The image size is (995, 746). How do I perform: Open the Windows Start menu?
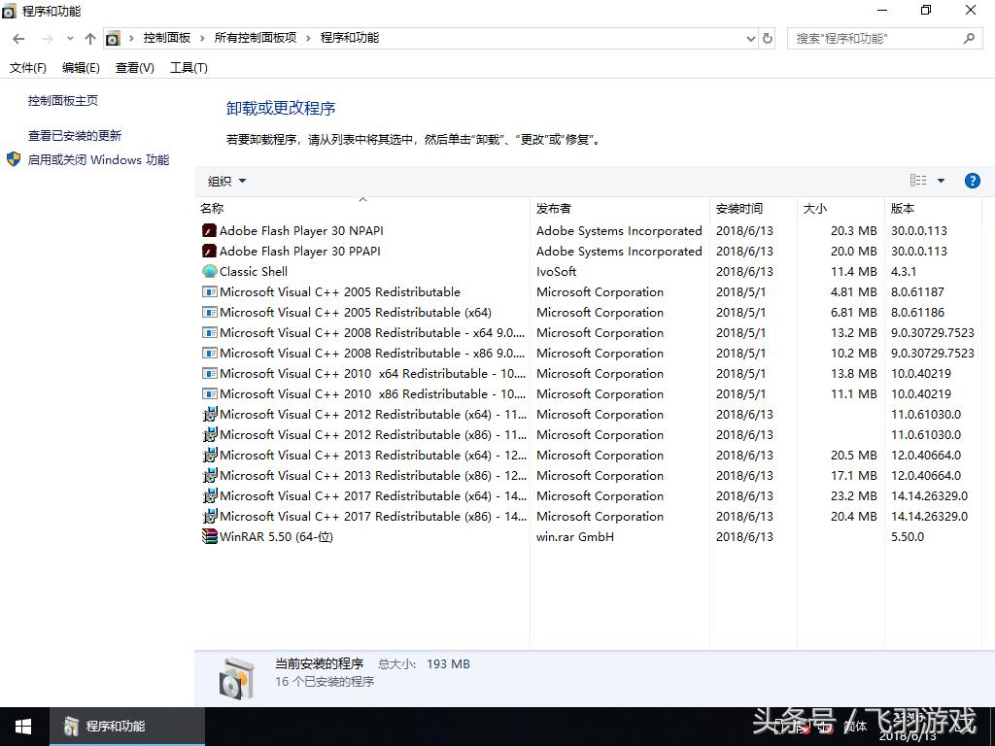[x=23, y=727]
